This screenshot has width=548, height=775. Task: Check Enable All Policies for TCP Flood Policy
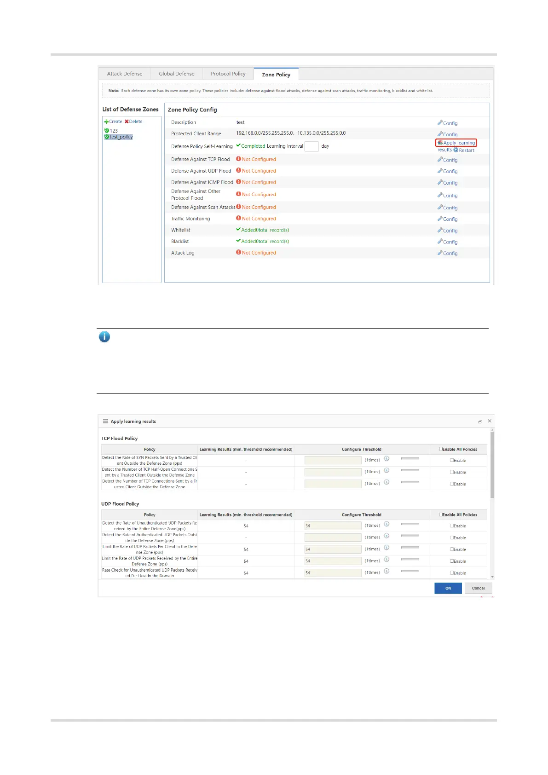(x=440, y=449)
